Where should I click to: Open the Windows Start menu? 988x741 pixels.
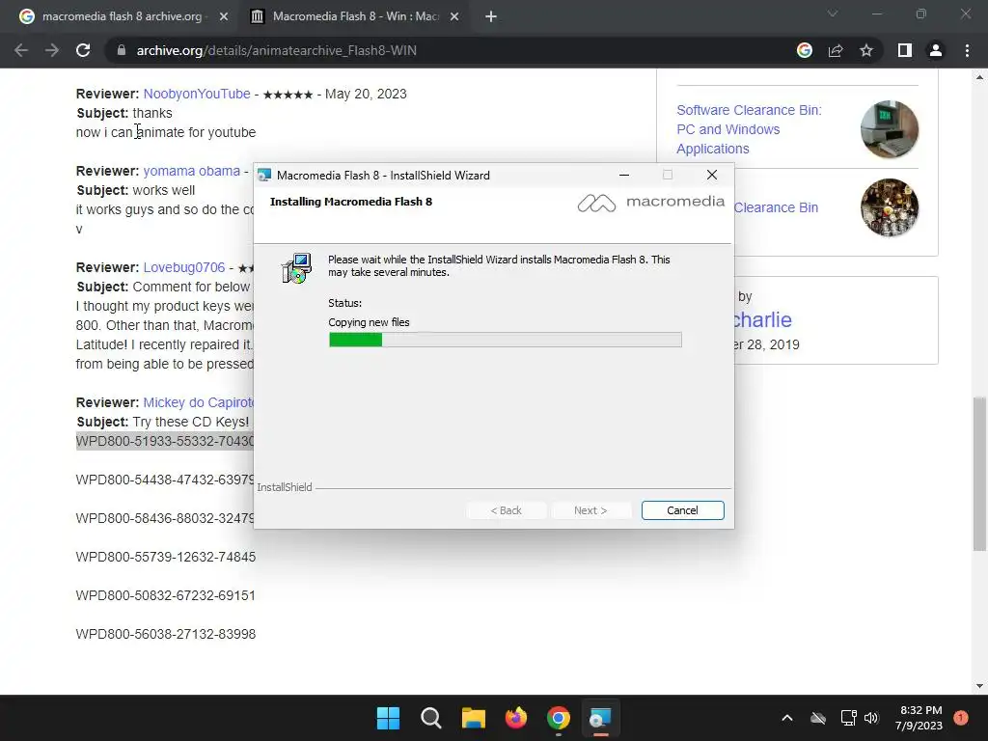pos(388,718)
